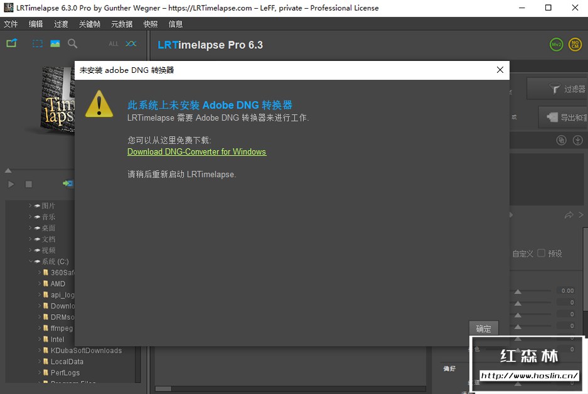Image resolution: width=588 pixels, height=394 pixels.
Task: Select the ffmpeg folder
Action: coord(62,328)
